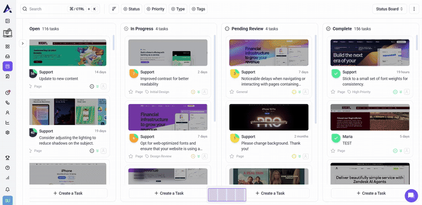Image resolution: width=422 pixels, height=205 pixels.
Task: Click the In Progress column scrollbar
Action: click(x=215, y=78)
